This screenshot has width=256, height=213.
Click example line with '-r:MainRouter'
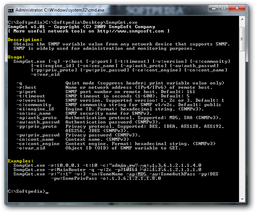[107, 170]
